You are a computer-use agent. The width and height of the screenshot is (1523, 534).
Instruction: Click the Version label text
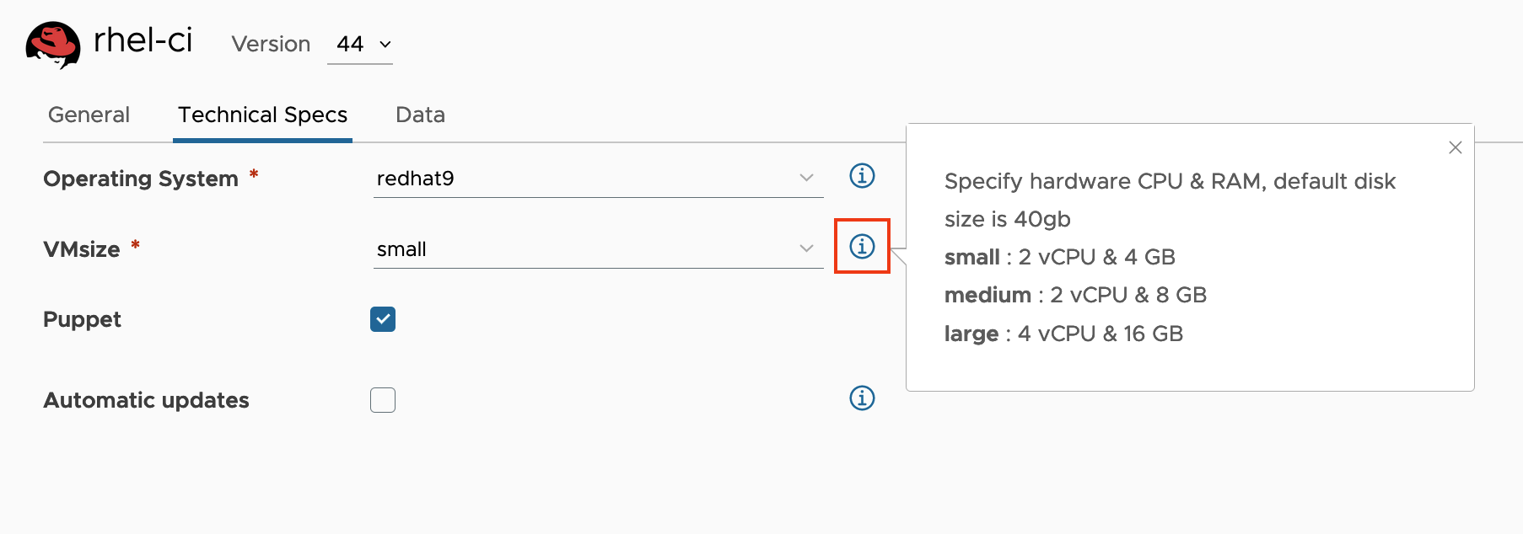271,44
